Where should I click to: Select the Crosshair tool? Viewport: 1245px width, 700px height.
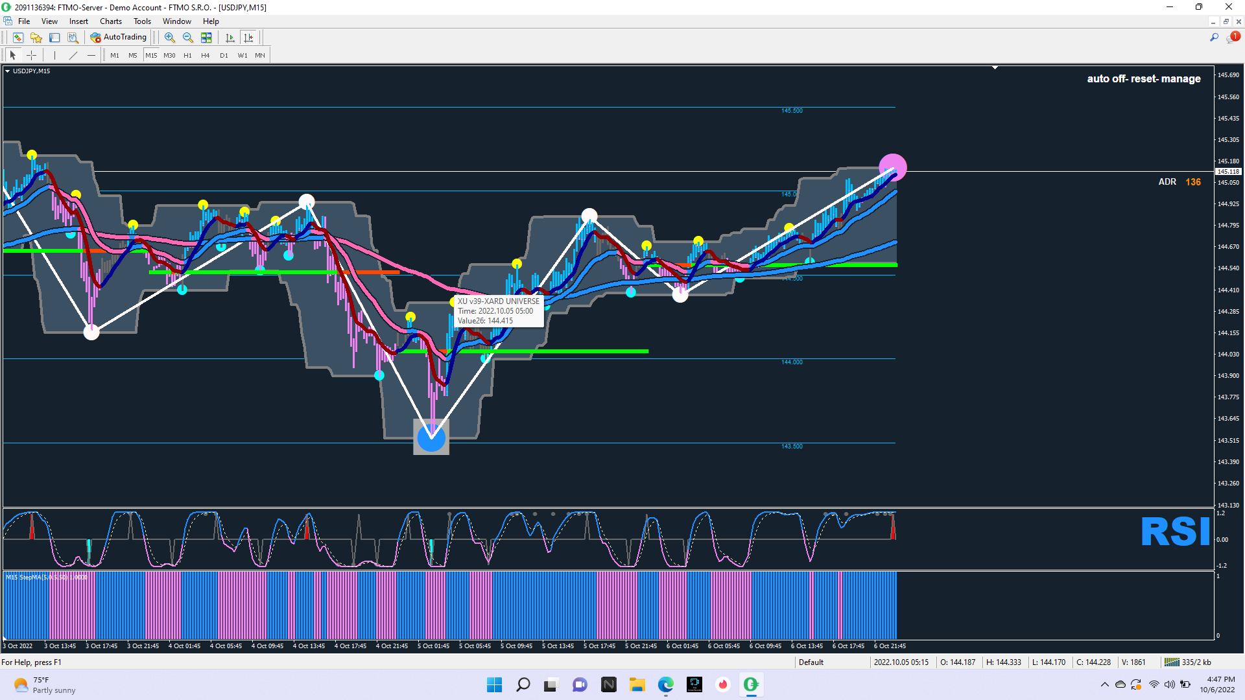31,55
